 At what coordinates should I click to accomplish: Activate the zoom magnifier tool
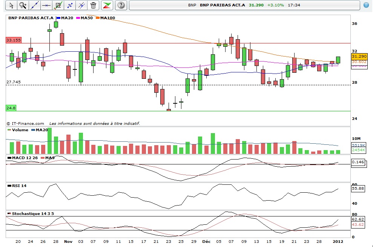(x=23, y=5)
